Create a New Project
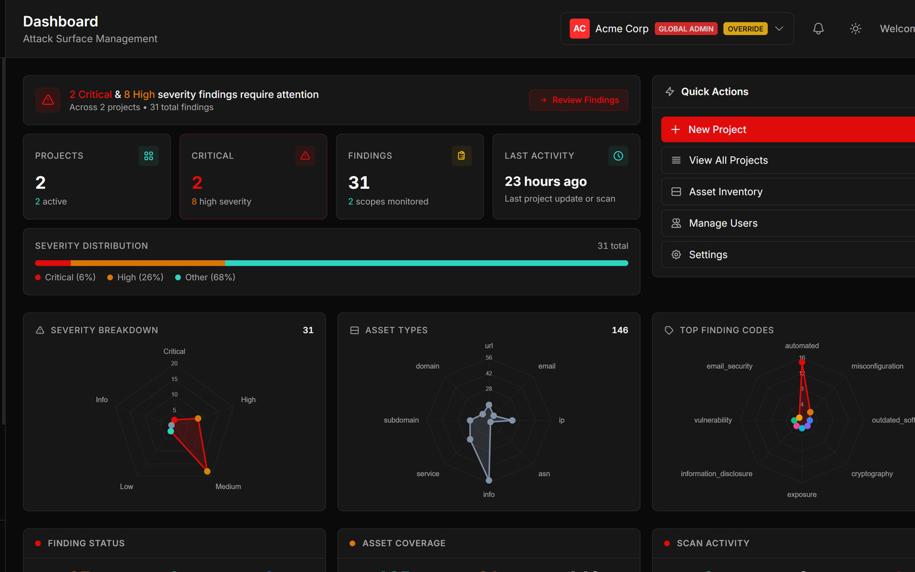The width and height of the screenshot is (915, 572). [x=788, y=129]
